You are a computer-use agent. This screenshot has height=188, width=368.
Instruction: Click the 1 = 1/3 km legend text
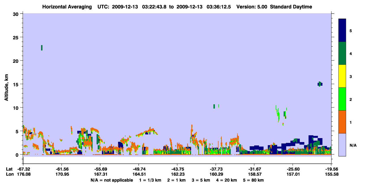coord(150,180)
